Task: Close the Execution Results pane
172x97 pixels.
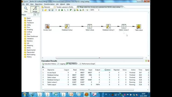Action: tap(149, 61)
